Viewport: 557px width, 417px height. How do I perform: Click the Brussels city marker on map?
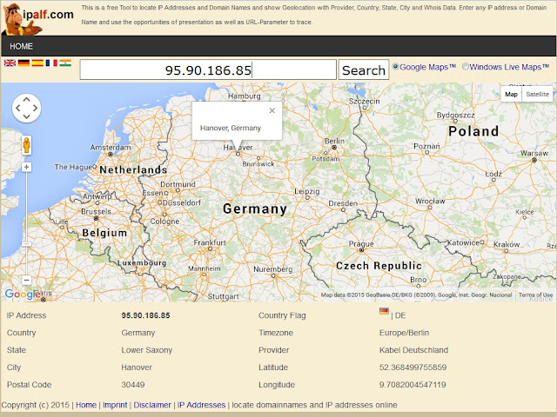[x=96, y=218]
